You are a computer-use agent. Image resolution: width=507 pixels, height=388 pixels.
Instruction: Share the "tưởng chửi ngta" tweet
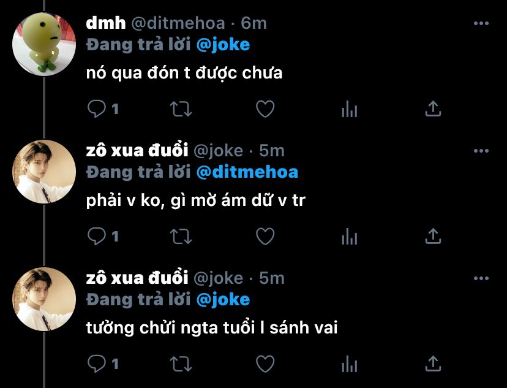[x=433, y=363]
